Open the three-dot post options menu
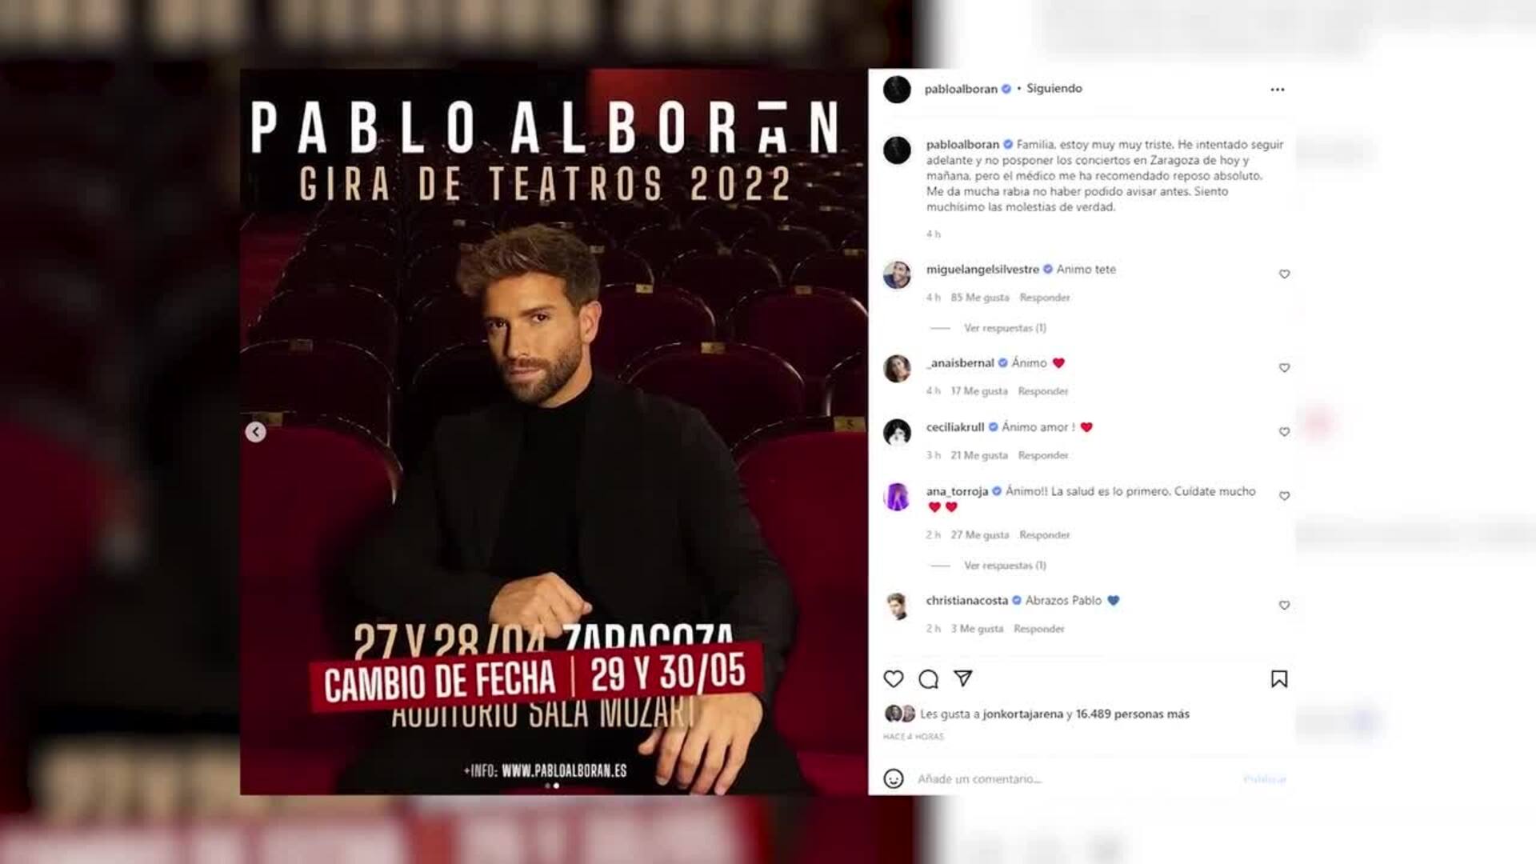Viewport: 1536px width, 864px height. coord(1278,90)
